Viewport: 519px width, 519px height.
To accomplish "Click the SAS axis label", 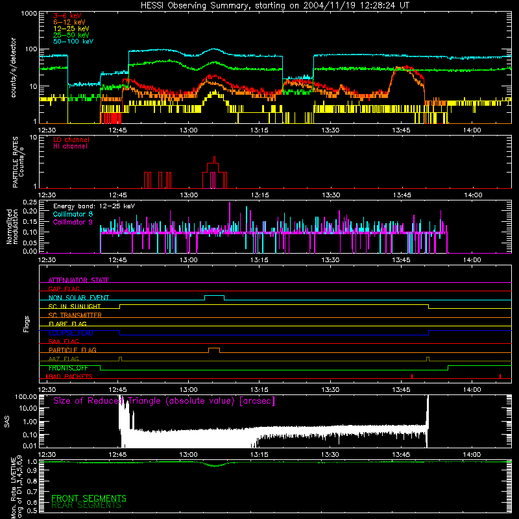I will point(7,422).
